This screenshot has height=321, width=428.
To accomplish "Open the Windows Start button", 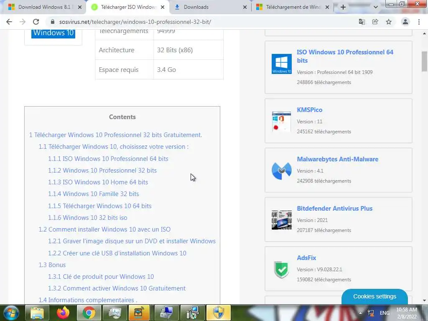I will [11, 313].
